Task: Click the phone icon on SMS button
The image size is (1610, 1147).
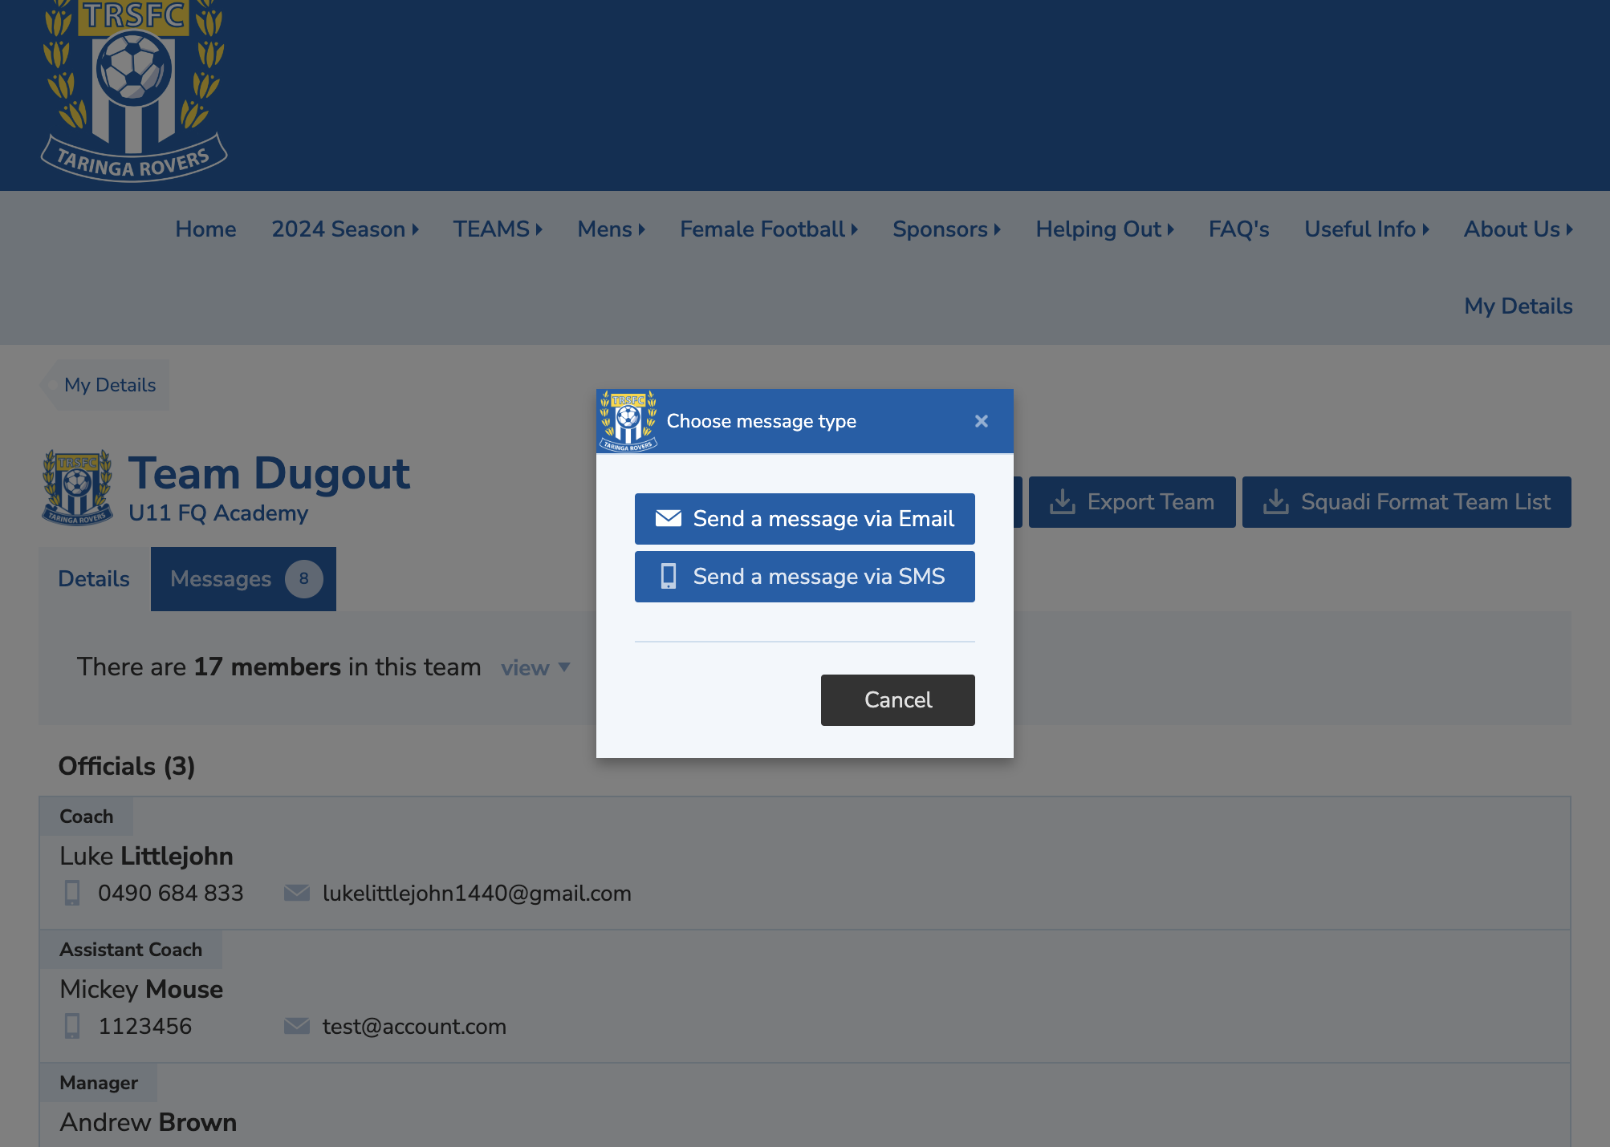Action: pos(669,577)
